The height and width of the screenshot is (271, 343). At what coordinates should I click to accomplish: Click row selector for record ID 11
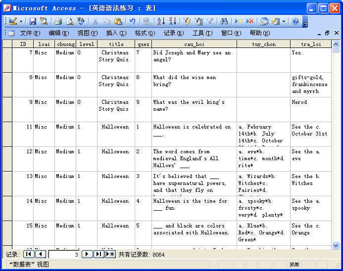7,134
